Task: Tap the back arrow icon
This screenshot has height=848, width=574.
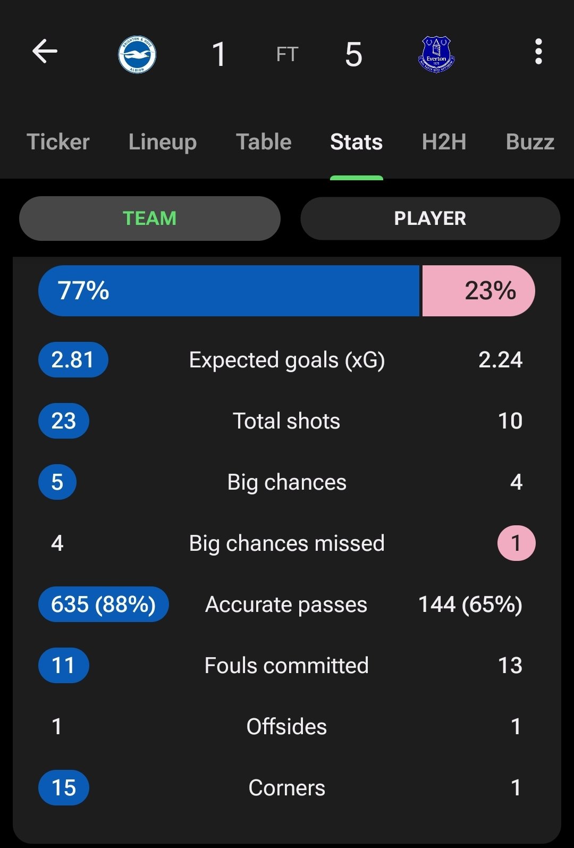Action: (45, 52)
